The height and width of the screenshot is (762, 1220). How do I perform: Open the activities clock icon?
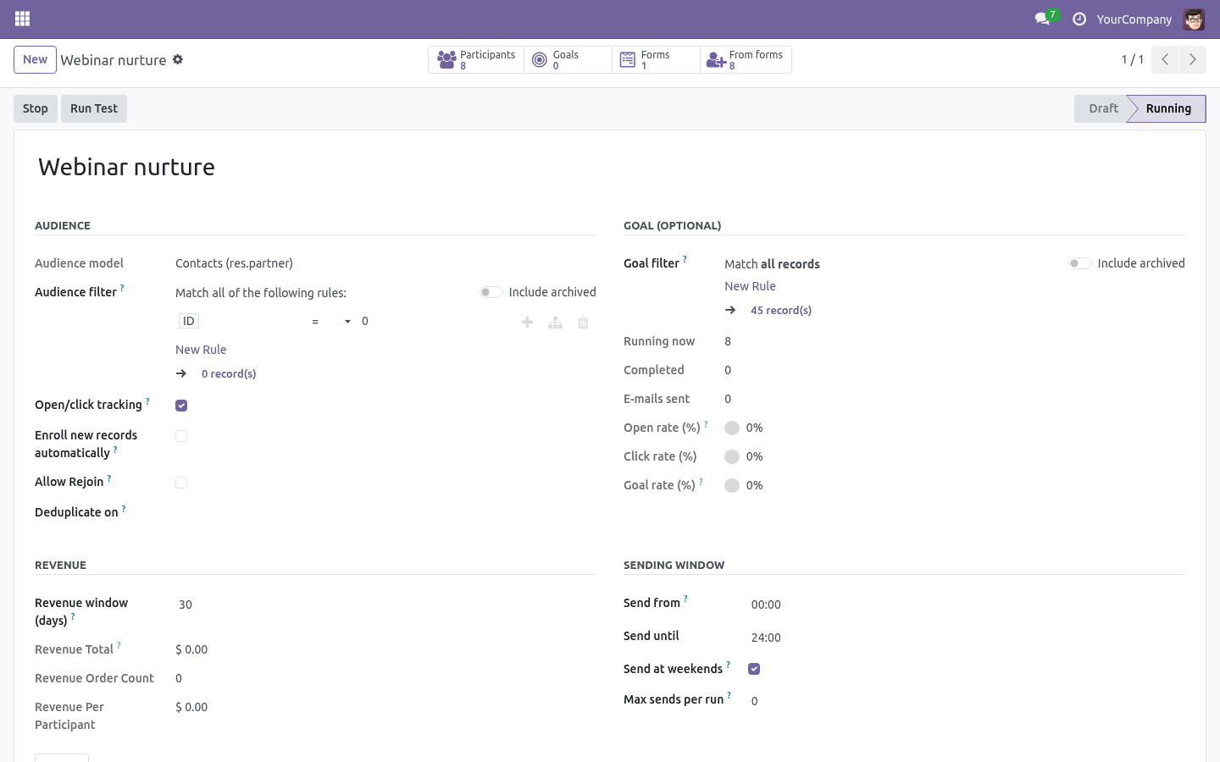pyautogui.click(x=1079, y=19)
